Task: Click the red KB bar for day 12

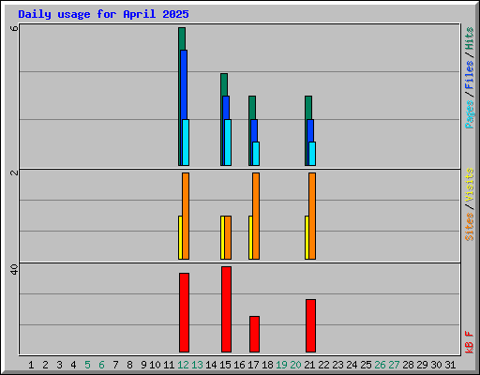Action: click(x=185, y=312)
